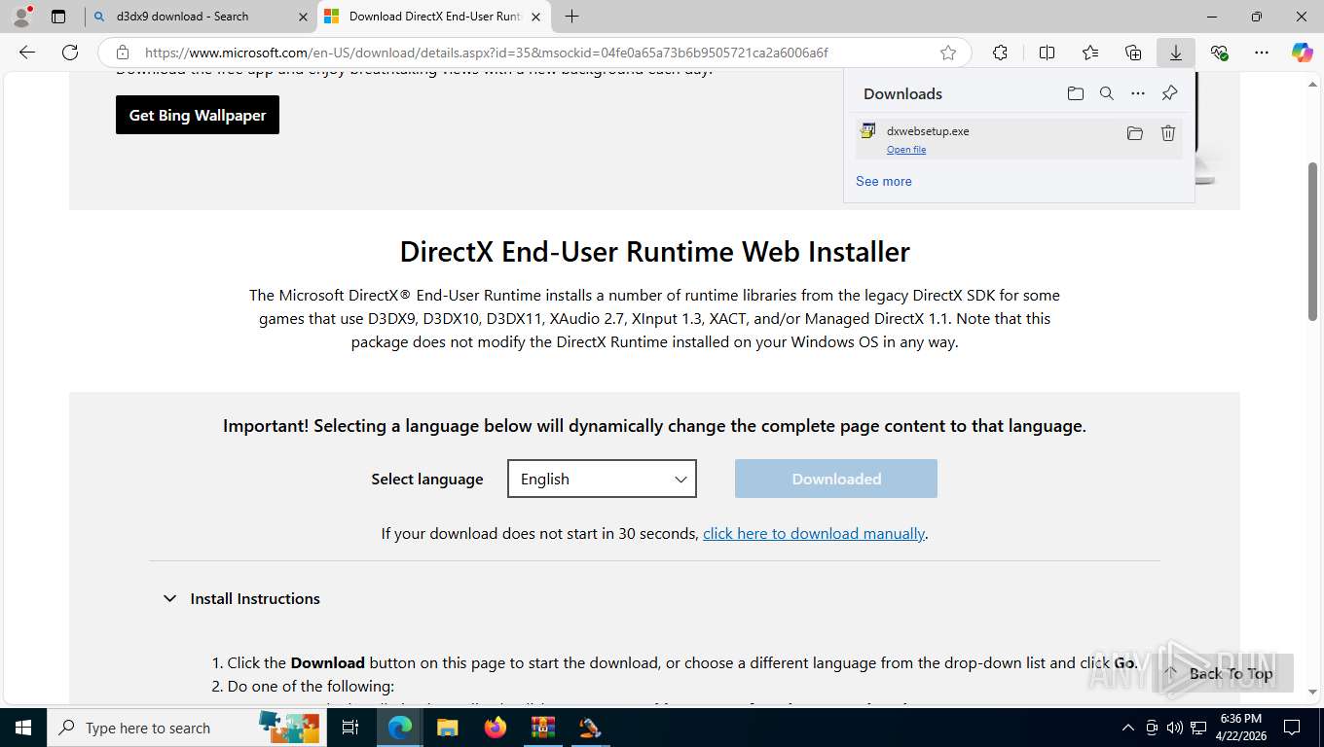Click the address bar URL
Screen dimensions: 1324x747
tap(487, 53)
